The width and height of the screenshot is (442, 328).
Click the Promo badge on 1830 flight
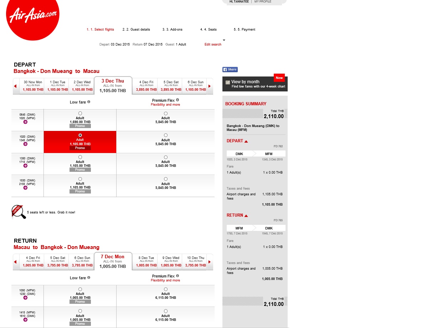pos(80,191)
